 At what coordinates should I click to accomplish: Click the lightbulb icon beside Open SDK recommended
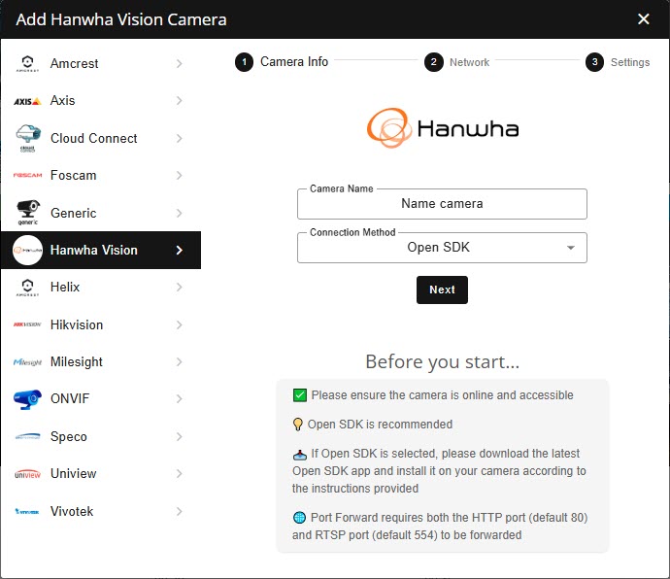click(298, 425)
